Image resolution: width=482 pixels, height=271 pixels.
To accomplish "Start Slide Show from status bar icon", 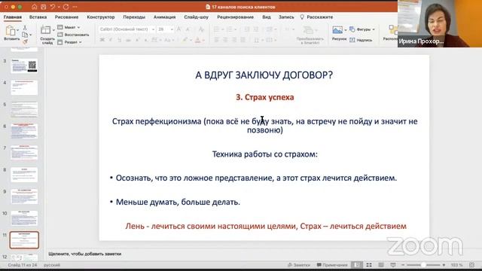I will click(393, 265).
